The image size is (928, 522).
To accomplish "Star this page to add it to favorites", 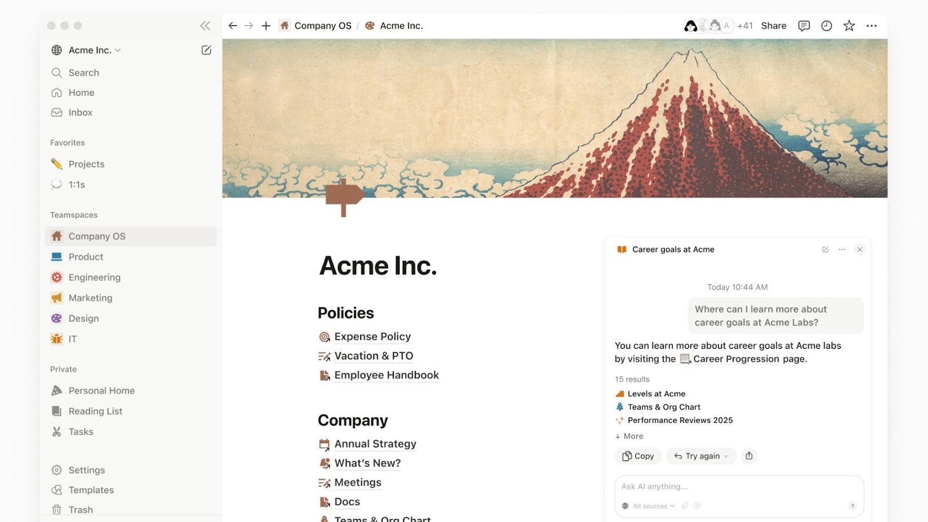I will click(x=849, y=26).
